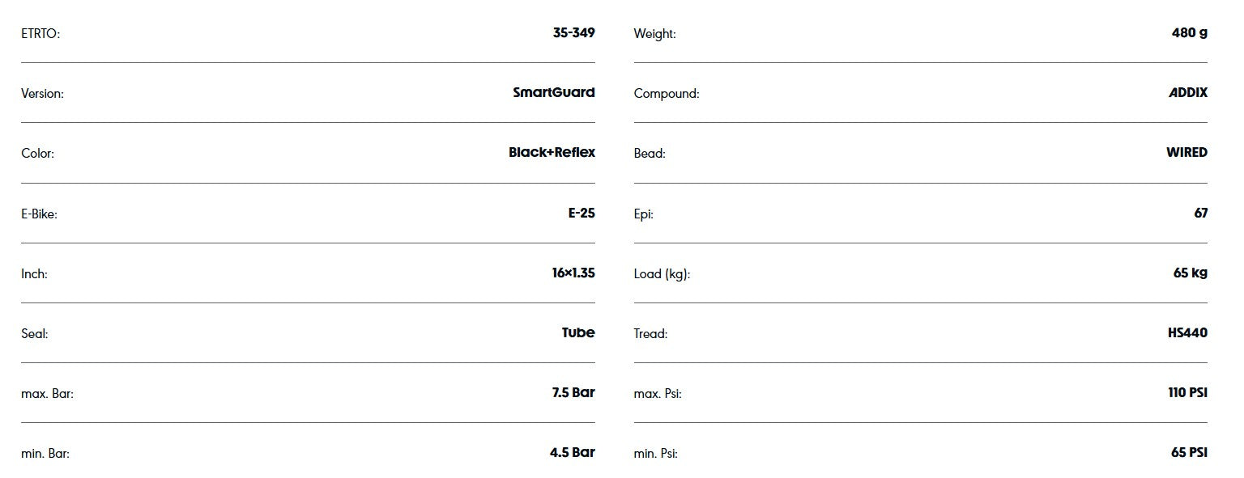Image resolution: width=1244 pixels, height=478 pixels.
Task: Click the Black+Reflex color value
Action: (552, 152)
